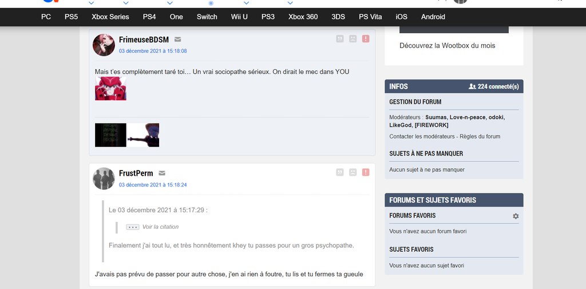View moderator [FIREWORK]'s profile
Screen dimensions: 586x289
[431, 125]
